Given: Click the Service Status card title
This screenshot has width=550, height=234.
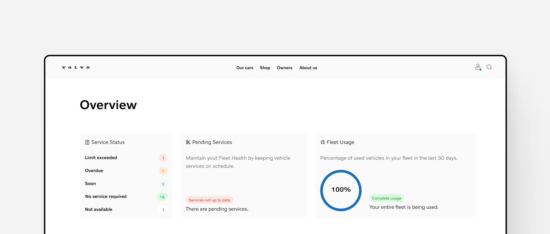Looking at the screenshot, I should [x=108, y=142].
